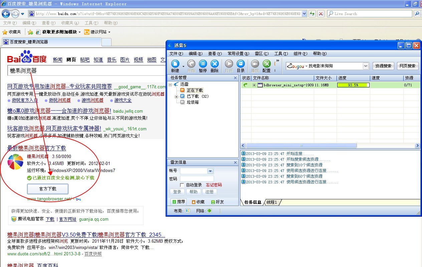Click the 收藏夹 favorites star button in IE
This screenshot has width=422, height=267.
click(x=12, y=32)
